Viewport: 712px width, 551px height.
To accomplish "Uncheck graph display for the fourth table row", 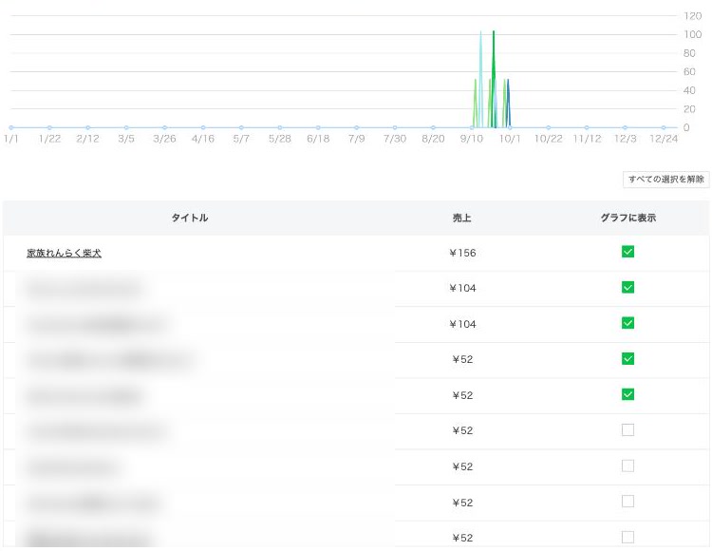I will [x=628, y=359].
